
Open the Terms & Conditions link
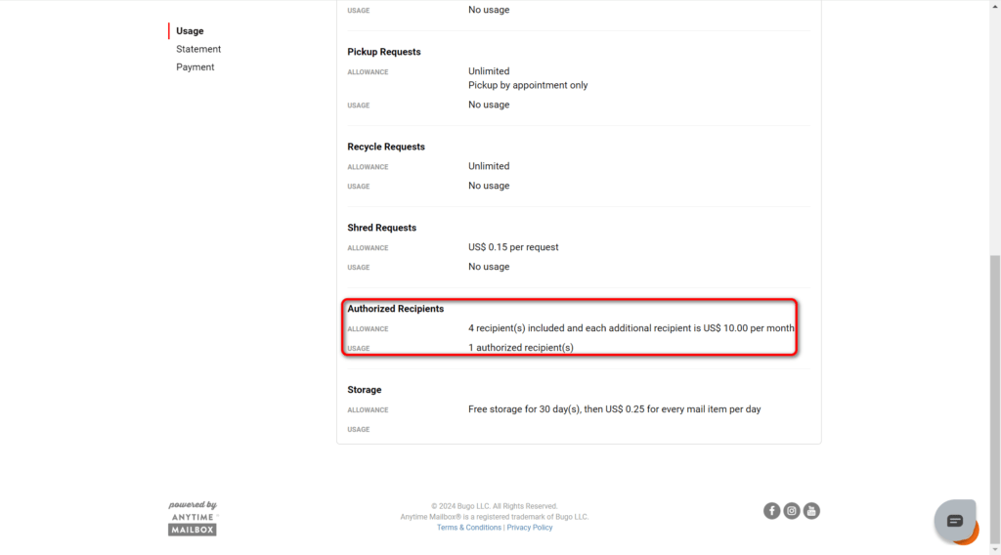click(469, 528)
